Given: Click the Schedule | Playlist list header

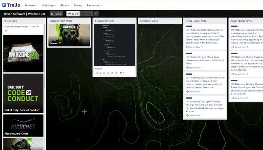Looking at the screenshot, I should click(104, 21).
